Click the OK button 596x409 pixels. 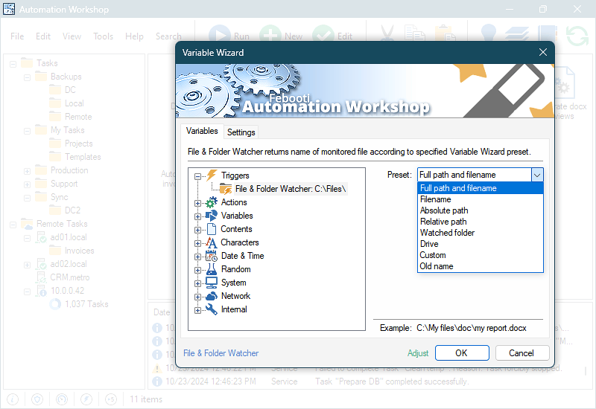[462, 352]
